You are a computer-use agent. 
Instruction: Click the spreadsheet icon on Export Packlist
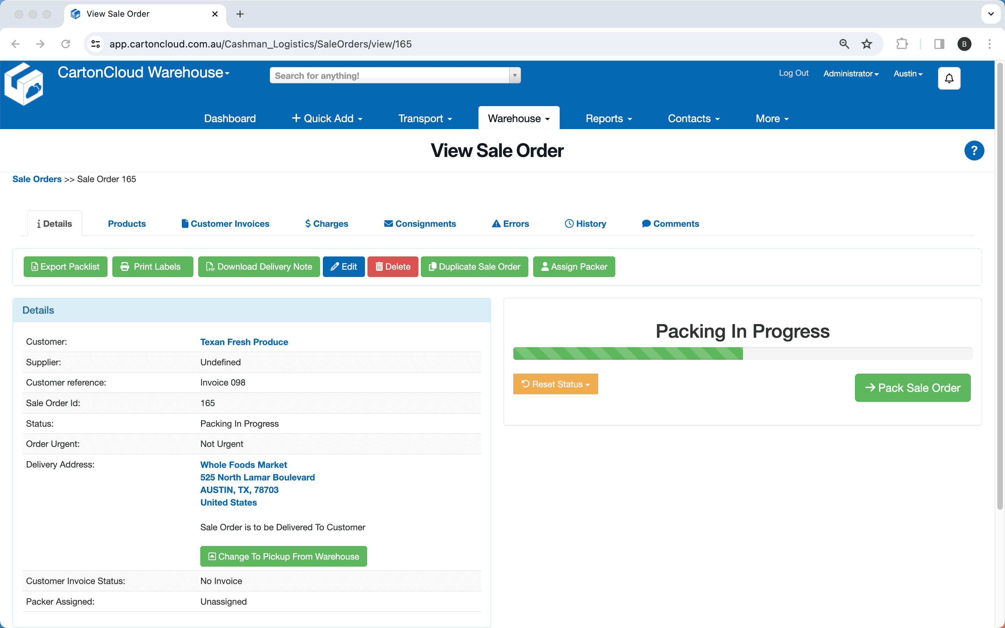35,267
